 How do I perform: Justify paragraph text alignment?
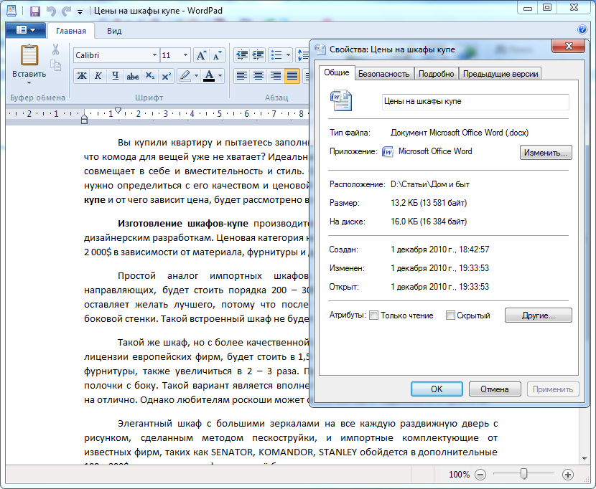(292, 76)
